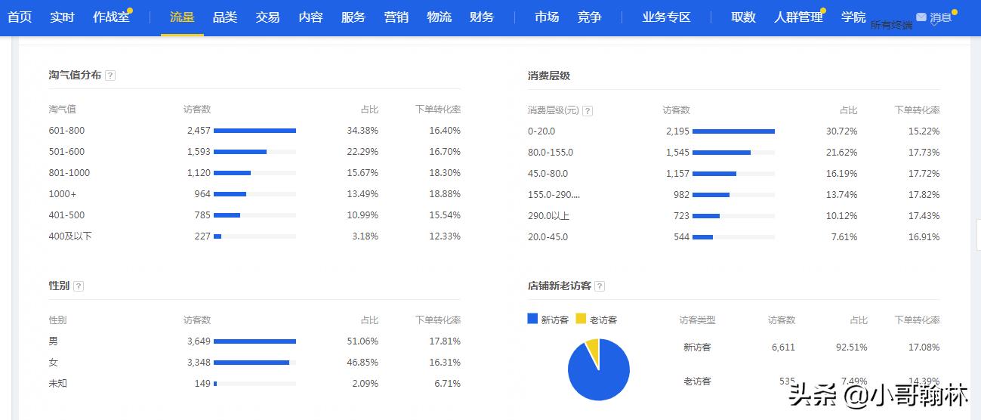Open the 作战室 tab
981x420 pixels.
click(x=111, y=17)
